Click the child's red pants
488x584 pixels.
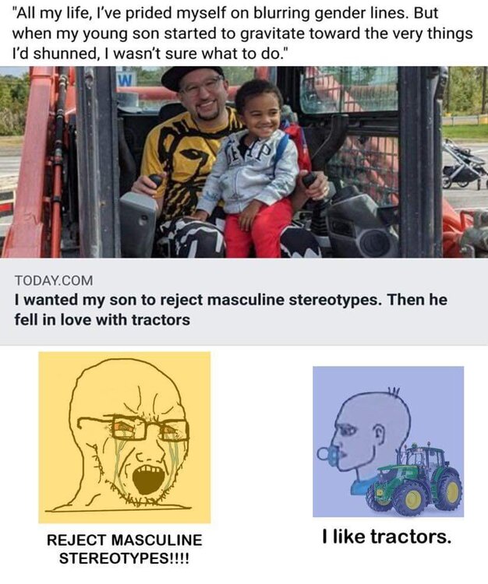[x=258, y=228]
